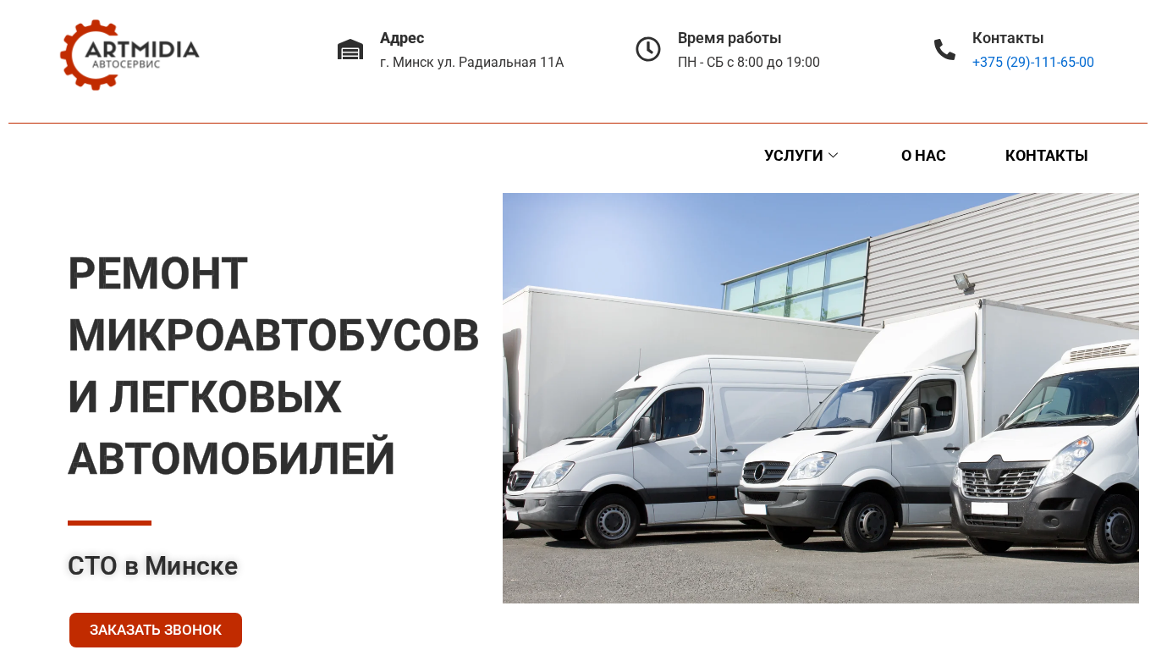The height and width of the screenshot is (650, 1156).
Task: Click the white vans hero image
Action: tap(821, 398)
